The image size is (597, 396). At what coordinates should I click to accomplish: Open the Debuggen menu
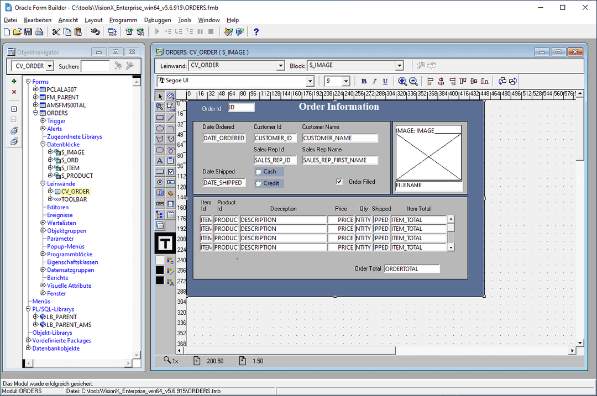[x=158, y=20]
